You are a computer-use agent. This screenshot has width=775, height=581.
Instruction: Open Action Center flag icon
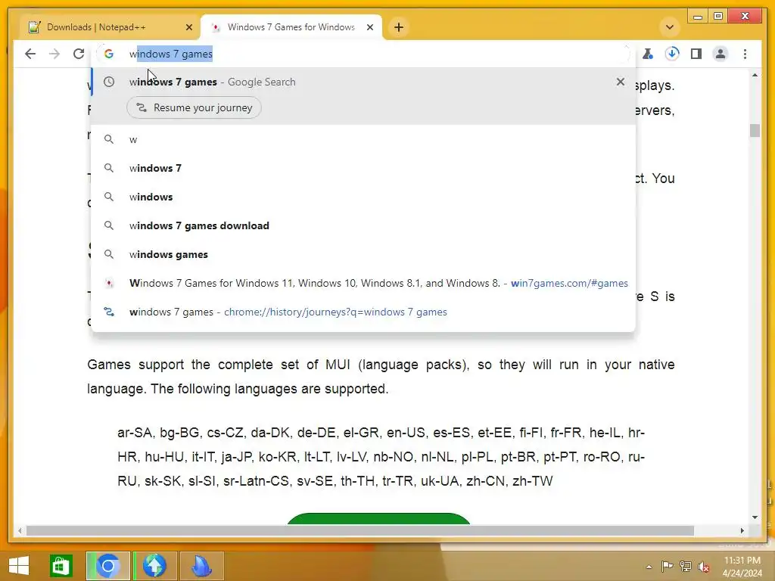667,566
